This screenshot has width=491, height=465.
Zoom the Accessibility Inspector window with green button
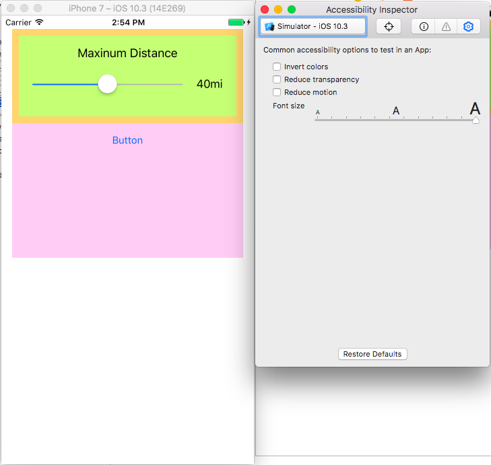coord(292,9)
